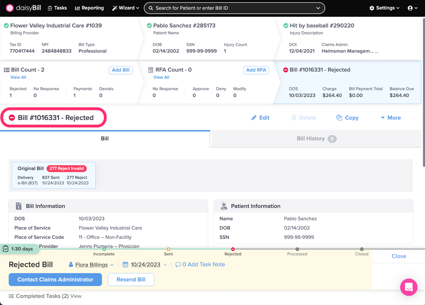Open Pablo Sanchez #285173 patient
The image size is (425, 305).
[184, 26]
